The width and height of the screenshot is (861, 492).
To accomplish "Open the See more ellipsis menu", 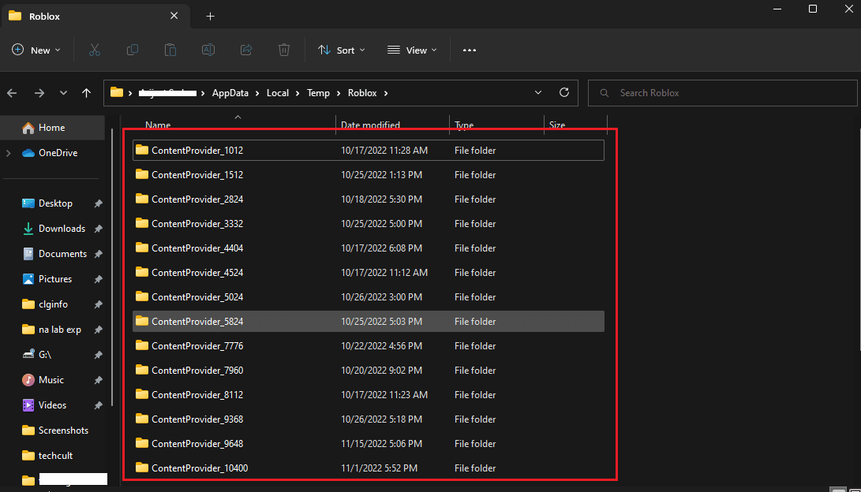I will point(470,50).
